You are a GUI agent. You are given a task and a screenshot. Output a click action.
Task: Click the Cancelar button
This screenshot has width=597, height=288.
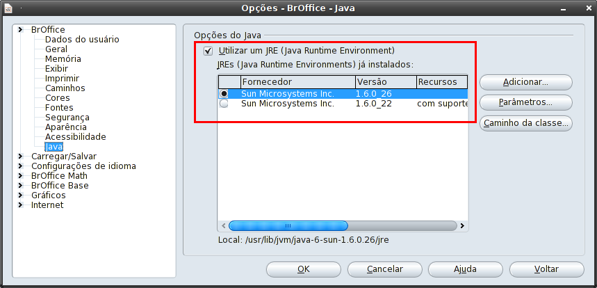pyautogui.click(x=385, y=269)
